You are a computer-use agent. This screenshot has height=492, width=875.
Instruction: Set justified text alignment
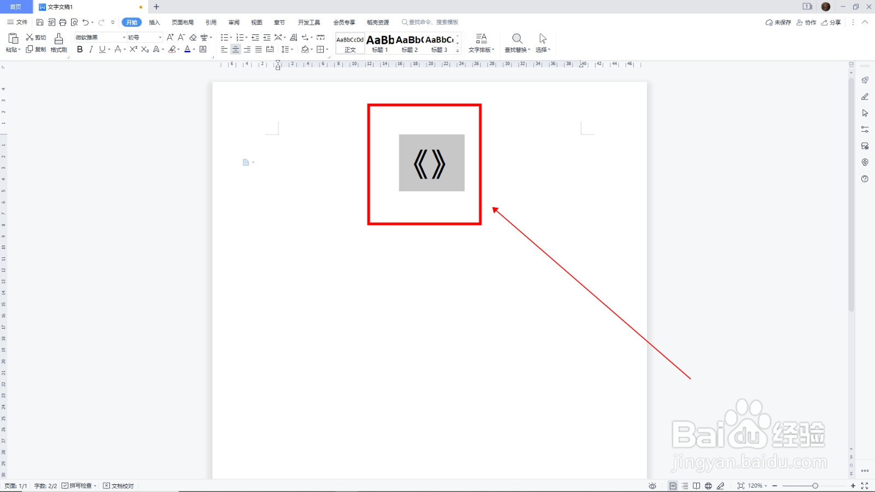259,49
